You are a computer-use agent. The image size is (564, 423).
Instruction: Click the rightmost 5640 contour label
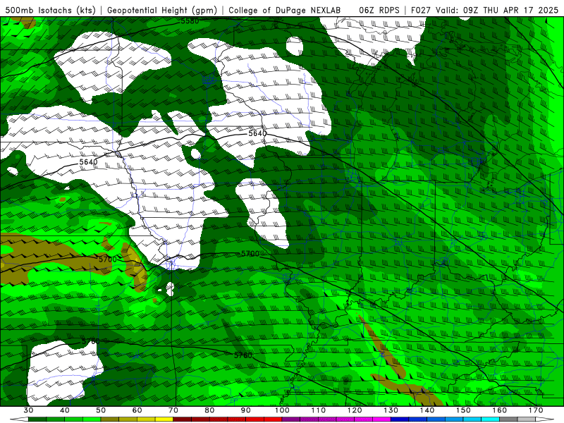coord(257,133)
